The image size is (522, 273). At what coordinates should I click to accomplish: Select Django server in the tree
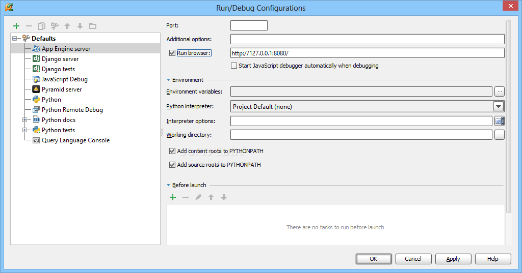coord(60,59)
